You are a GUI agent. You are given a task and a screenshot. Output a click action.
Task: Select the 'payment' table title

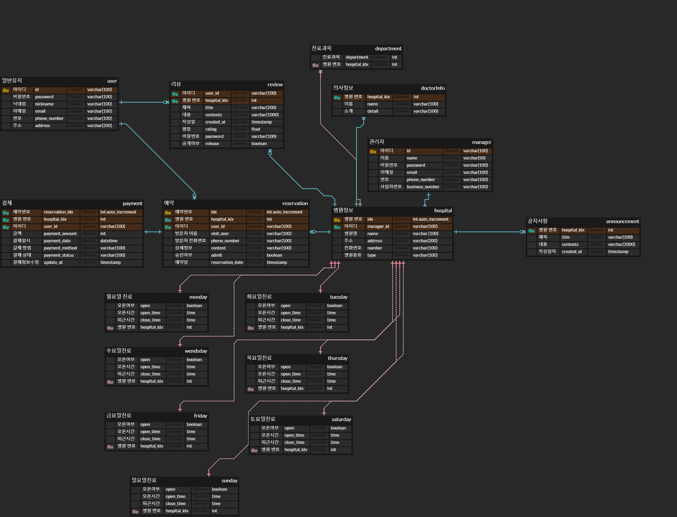(133, 203)
